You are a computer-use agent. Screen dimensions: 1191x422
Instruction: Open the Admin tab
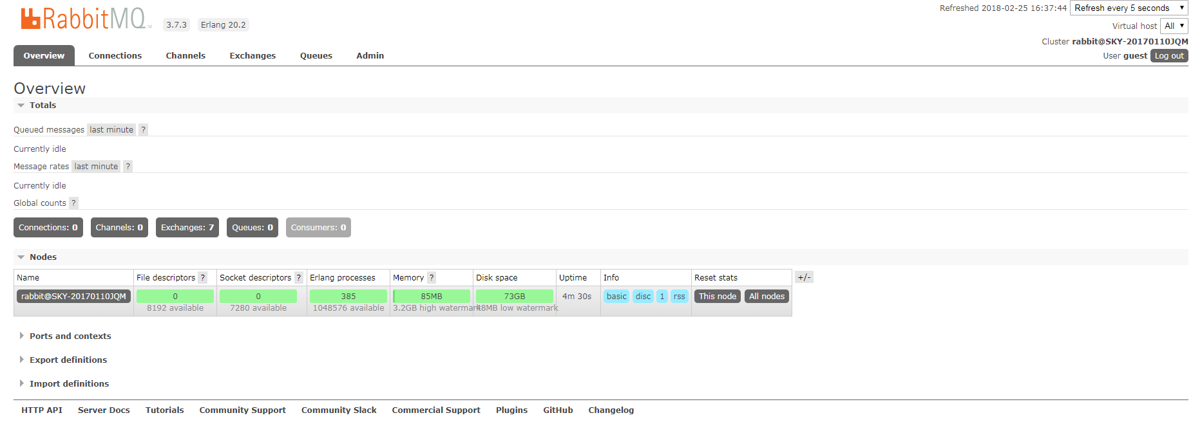coord(370,56)
